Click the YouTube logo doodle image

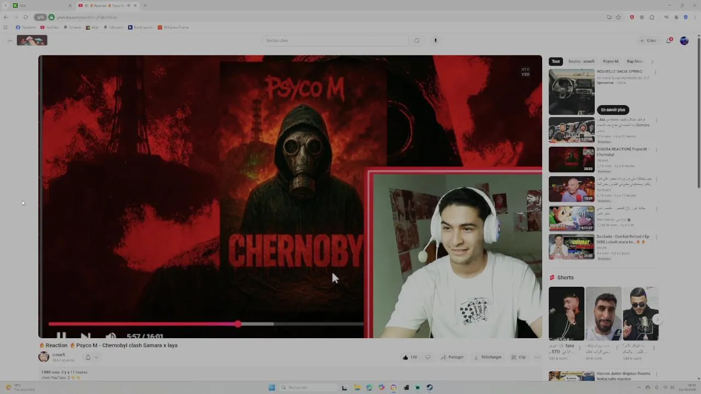click(x=32, y=40)
